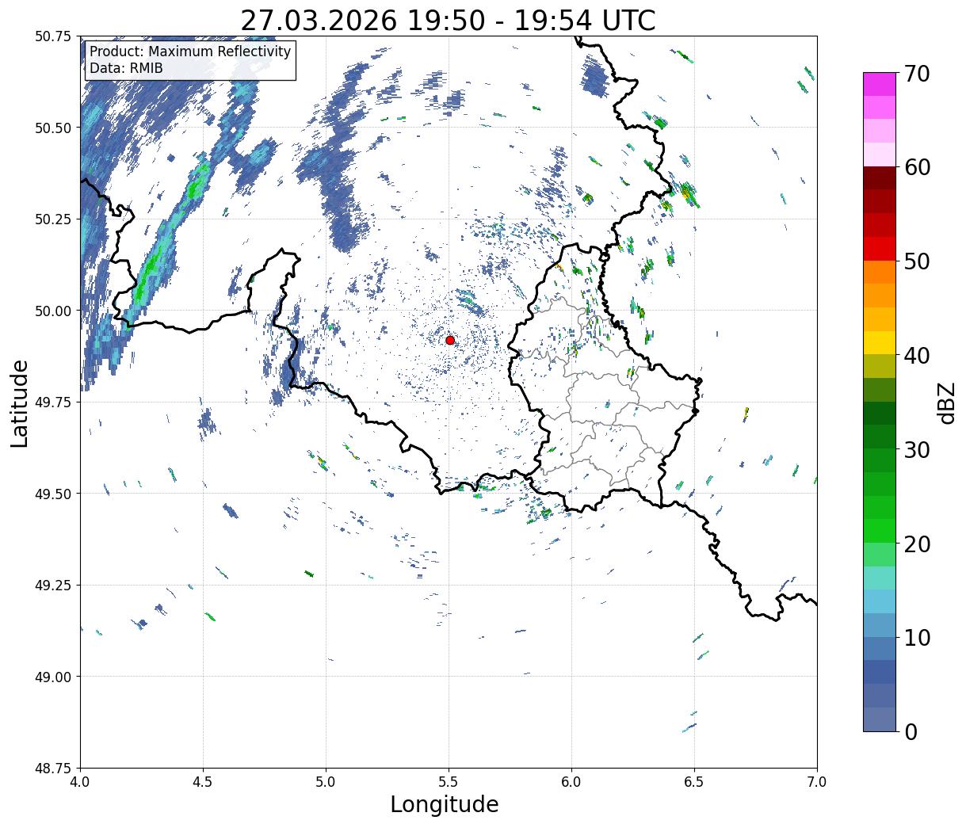Click the latitude tick label 49.50

click(53, 494)
